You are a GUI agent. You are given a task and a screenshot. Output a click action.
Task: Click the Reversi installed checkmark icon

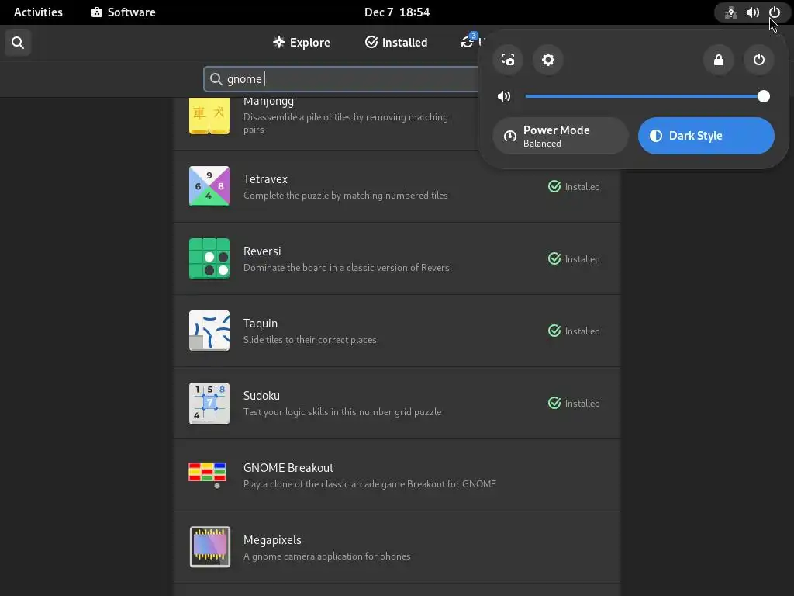[x=554, y=258]
